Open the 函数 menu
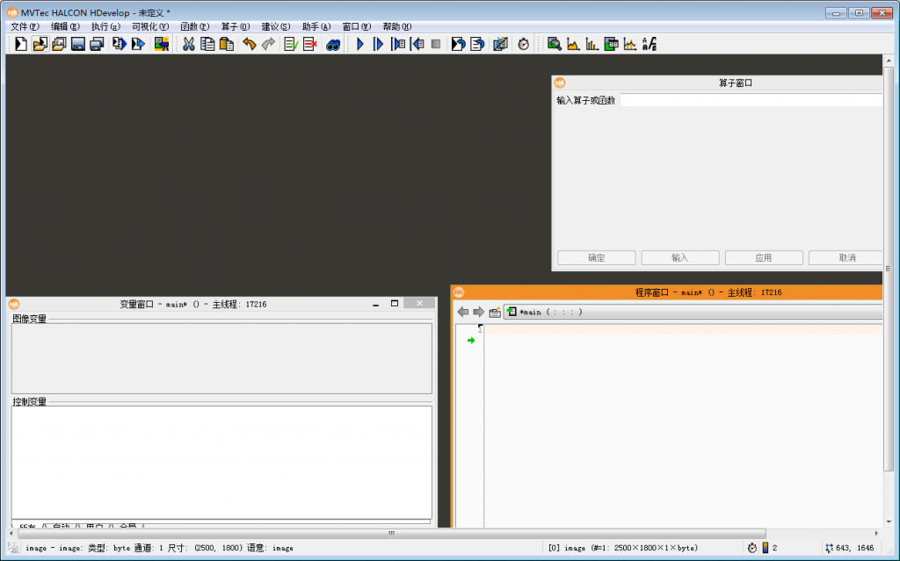The image size is (900, 561). click(194, 26)
